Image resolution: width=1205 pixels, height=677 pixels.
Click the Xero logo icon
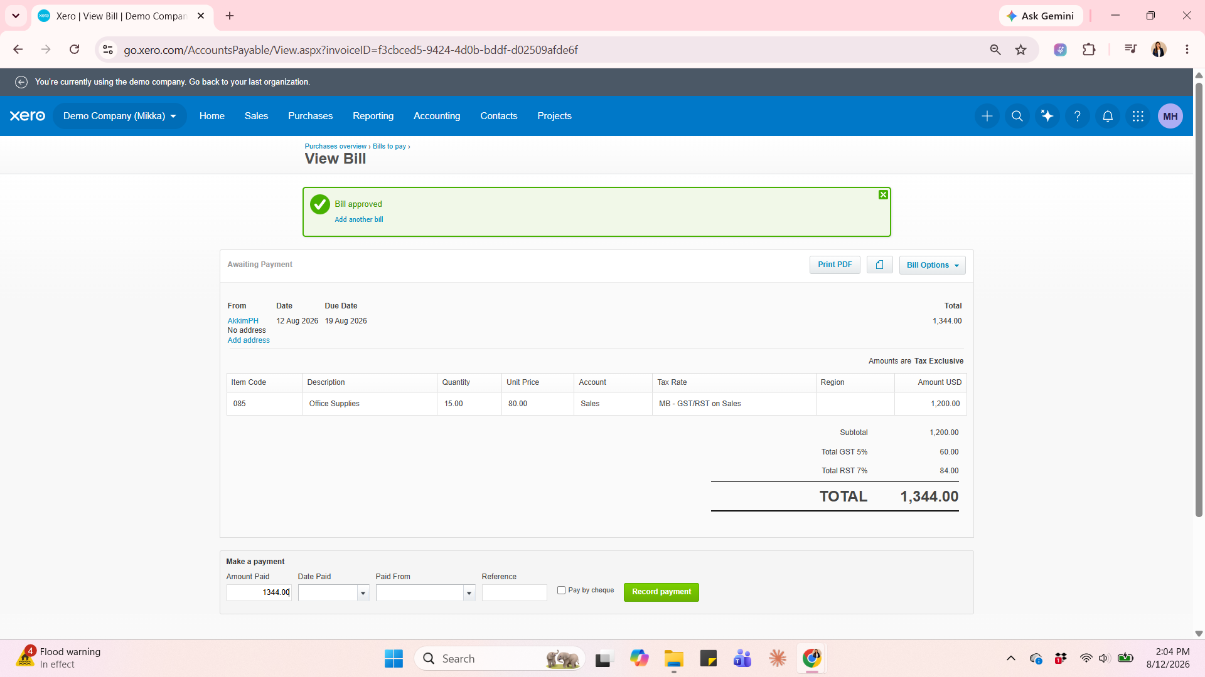tap(28, 116)
